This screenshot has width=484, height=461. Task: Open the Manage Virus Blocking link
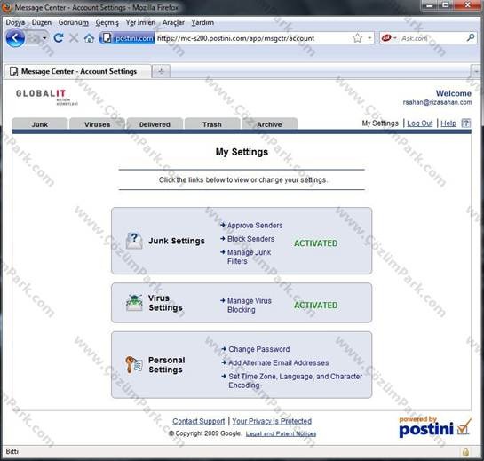click(249, 305)
